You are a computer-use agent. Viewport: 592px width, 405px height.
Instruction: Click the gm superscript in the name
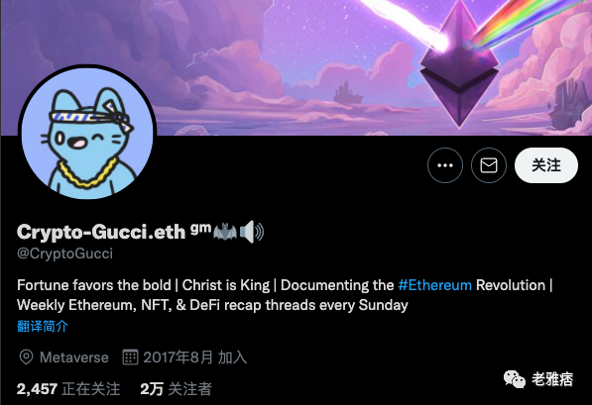coord(200,228)
